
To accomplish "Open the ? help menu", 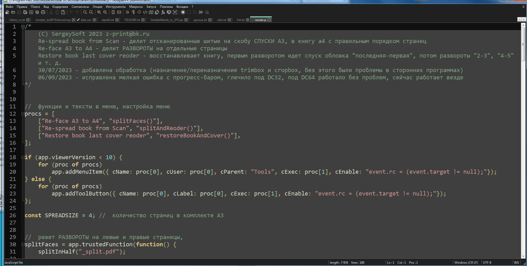I will tap(193, 7).
